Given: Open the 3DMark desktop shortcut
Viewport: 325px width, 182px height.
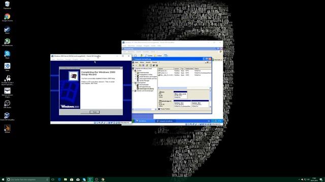Looking at the screenshot, I should [7, 129].
